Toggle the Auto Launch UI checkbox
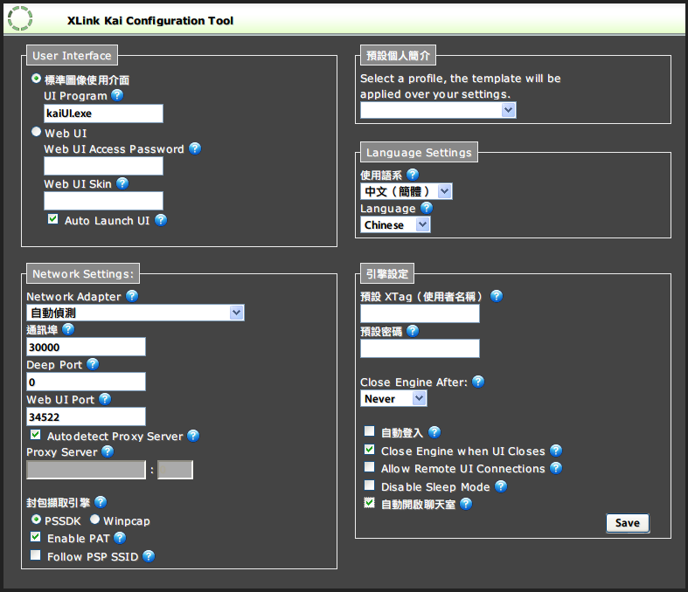This screenshot has height=592, width=688. pos(52,220)
